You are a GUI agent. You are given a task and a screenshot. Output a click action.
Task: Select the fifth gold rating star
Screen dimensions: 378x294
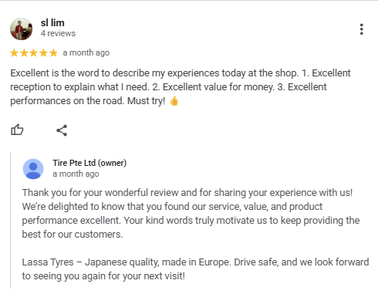tap(53, 53)
